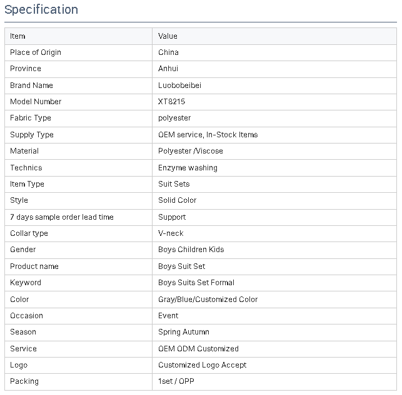The image size is (402, 395).
Task: Click the Anhui province value
Action: 168,69
